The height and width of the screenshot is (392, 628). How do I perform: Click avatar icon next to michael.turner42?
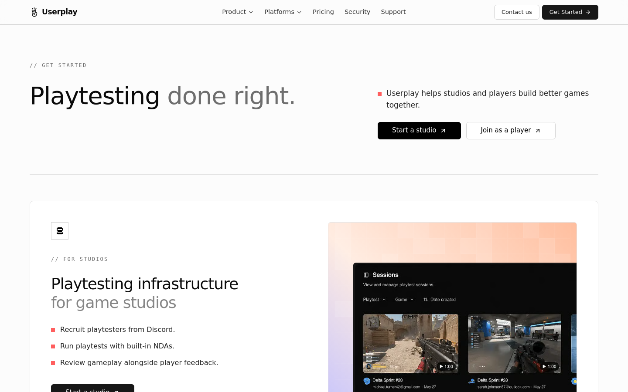(x=367, y=381)
